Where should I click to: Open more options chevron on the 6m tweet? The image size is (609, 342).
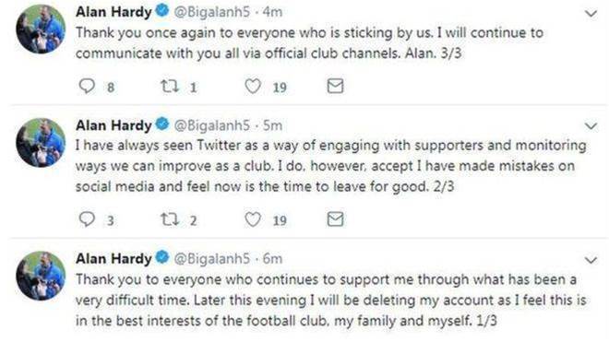[591, 260]
